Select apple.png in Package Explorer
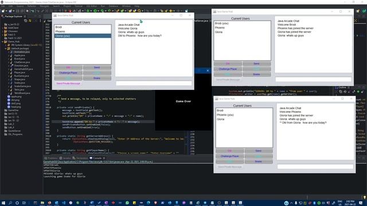 (16, 97)
